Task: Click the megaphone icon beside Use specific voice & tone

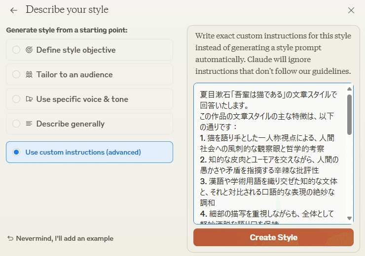Action: coord(29,99)
